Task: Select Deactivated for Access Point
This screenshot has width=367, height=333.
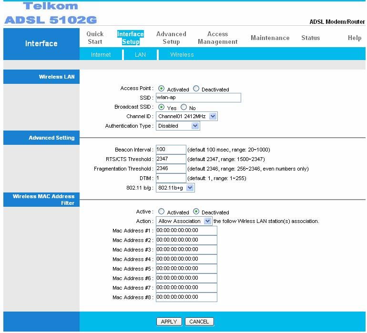Action: pos(196,89)
